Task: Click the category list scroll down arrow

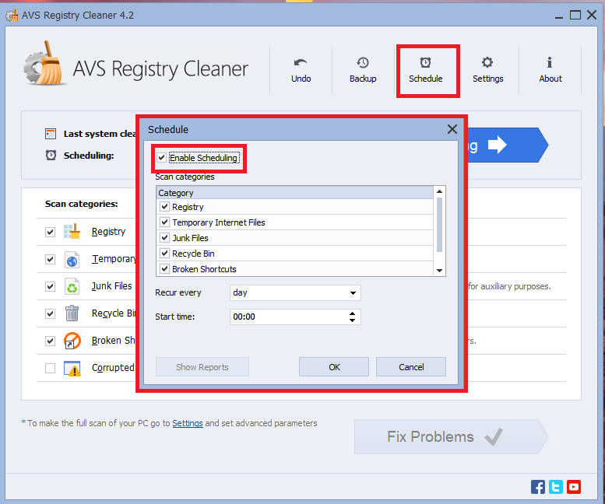Action: (439, 271)
